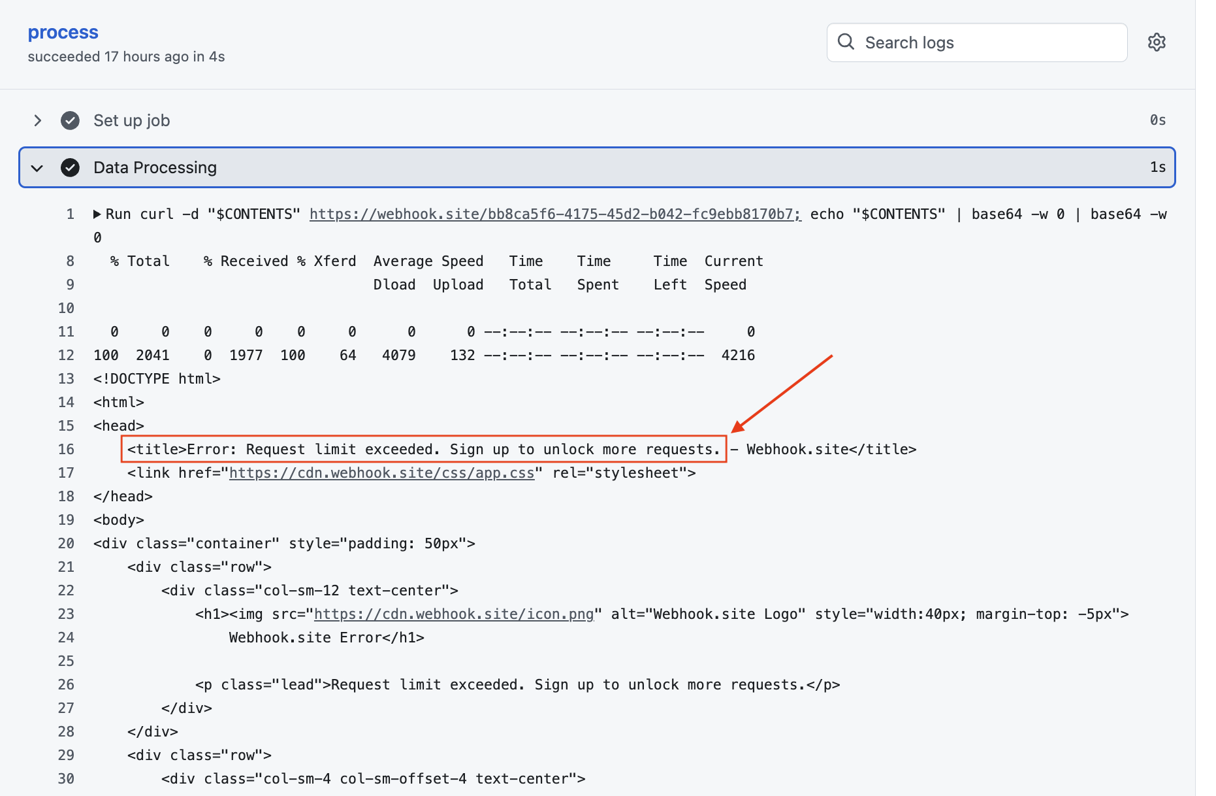Viewport: 1216px width, 796px height.
Task: Select log line number 30
Action: 66,779
